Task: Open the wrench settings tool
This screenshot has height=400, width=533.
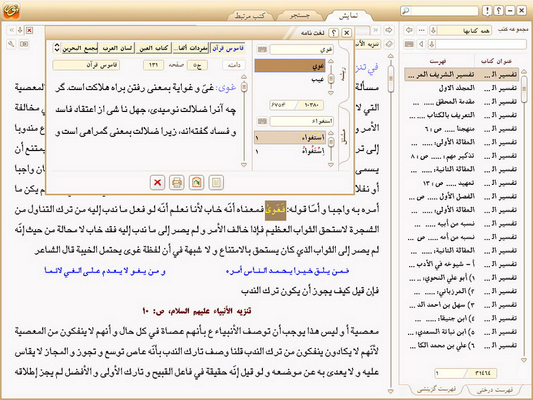Action: click(x=12, y=44)
